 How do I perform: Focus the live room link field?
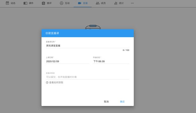point(88,77)
